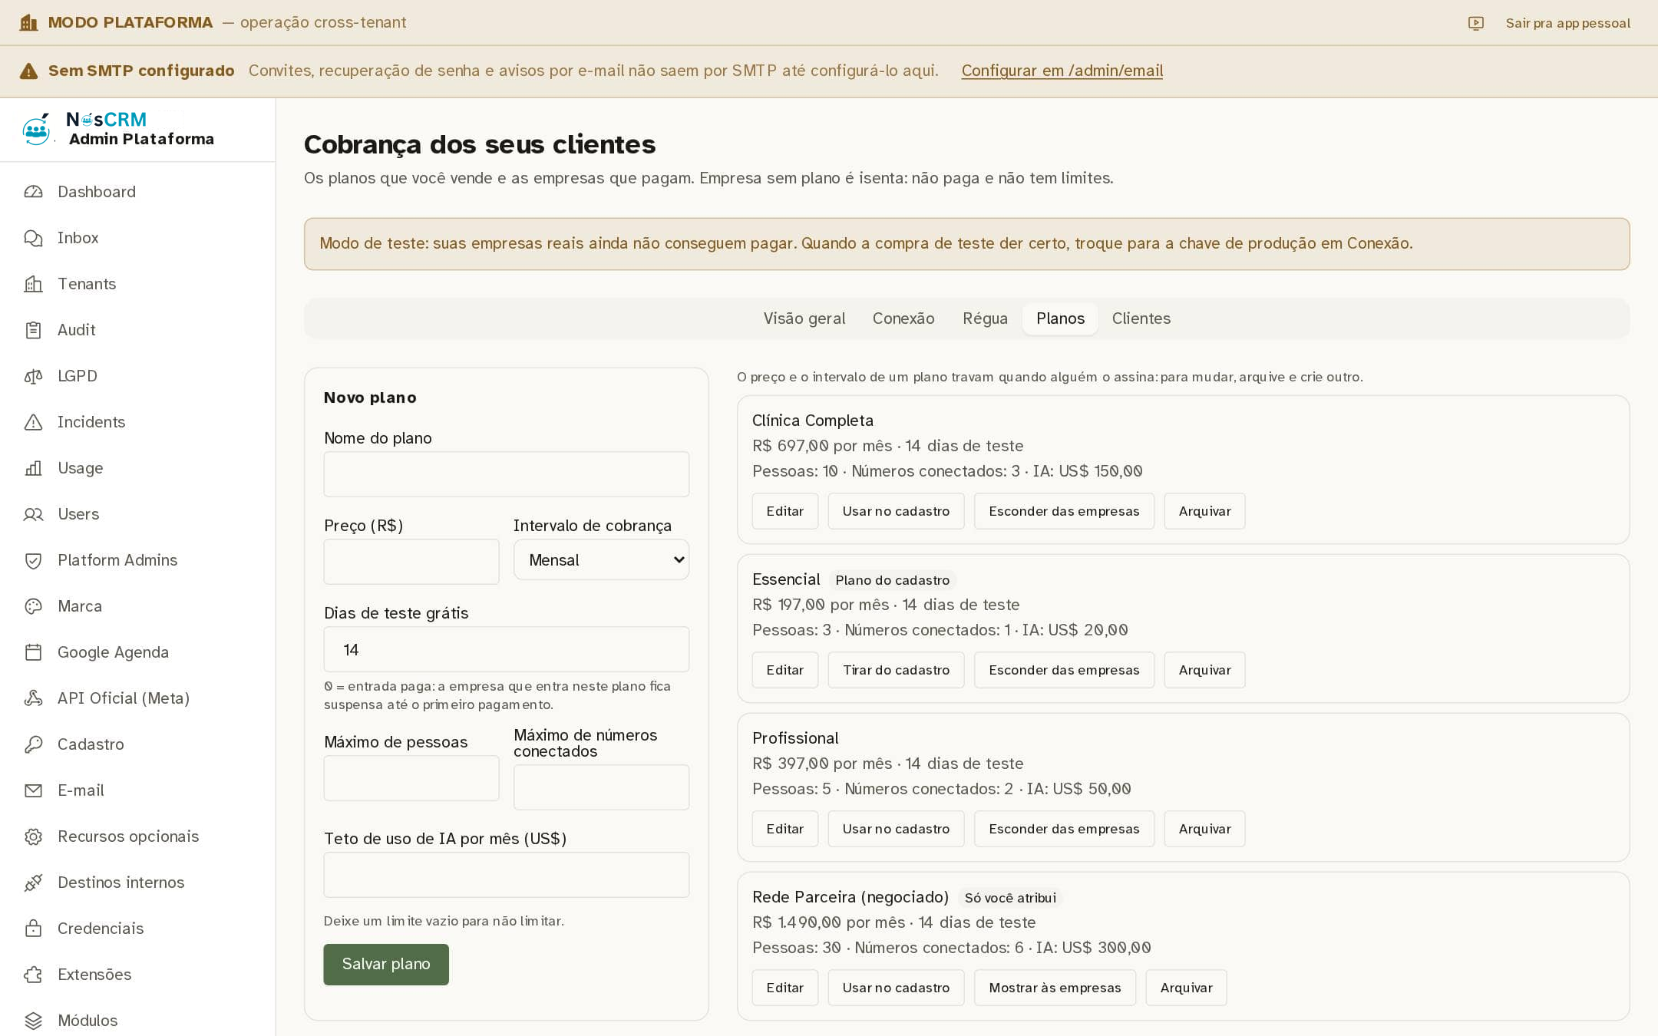Image resolution: width=1658 pixels, height=1036 pixels.
Task: Click the Tenants building icon
Action: 33,284
